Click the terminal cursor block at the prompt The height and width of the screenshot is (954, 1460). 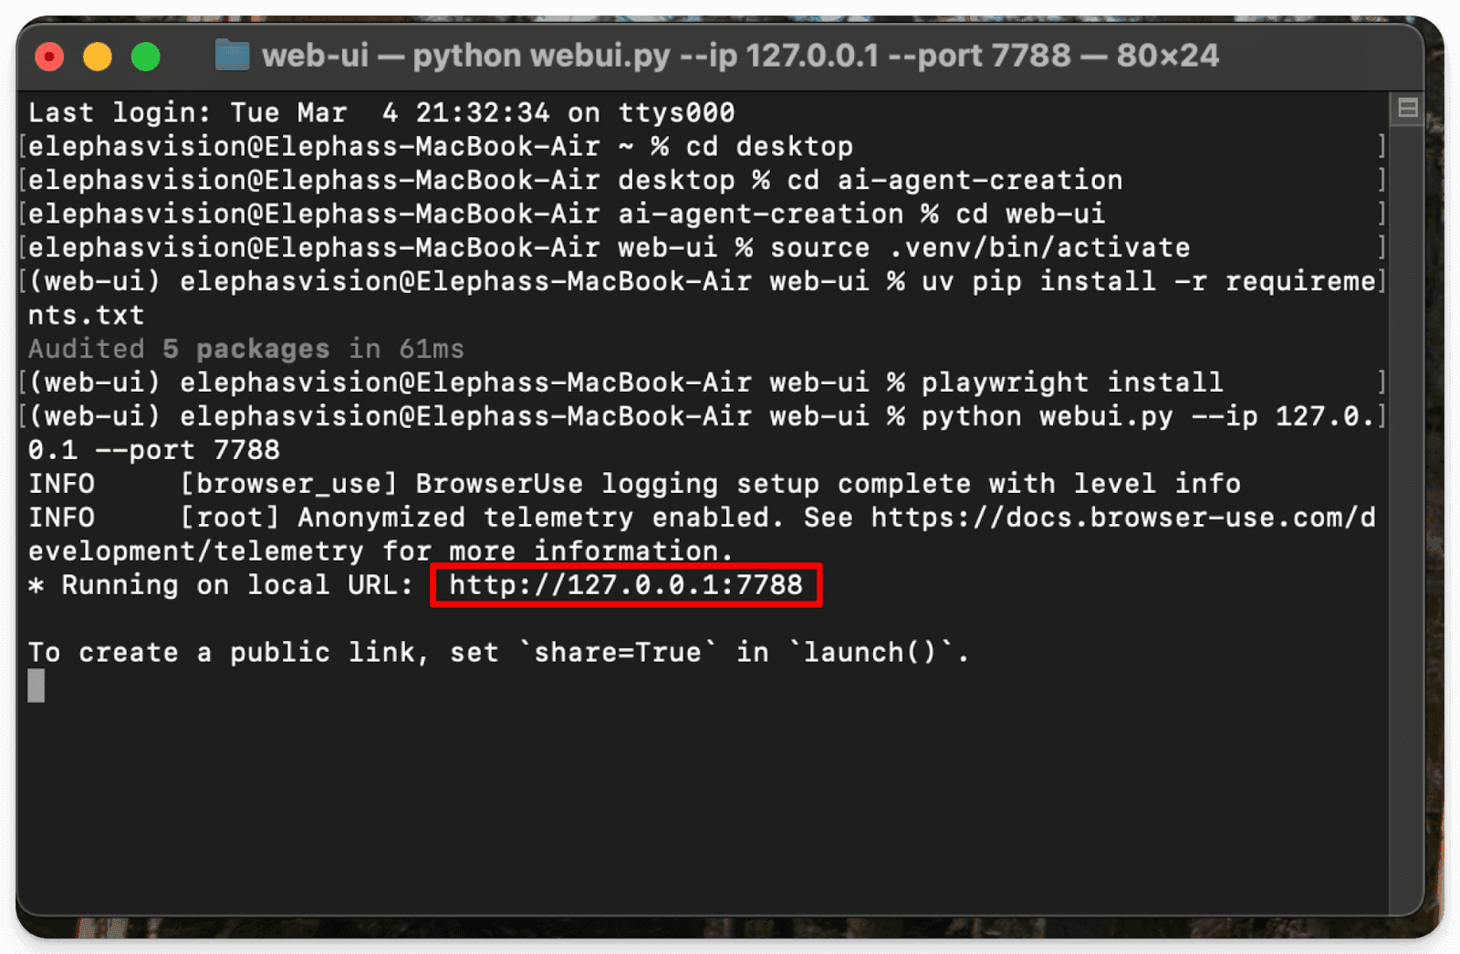pyautogui.click(x=36, y=686)
